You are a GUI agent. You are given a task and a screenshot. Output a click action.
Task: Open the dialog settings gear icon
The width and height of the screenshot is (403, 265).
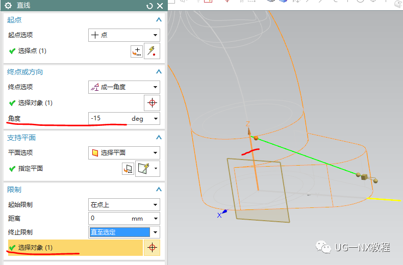pyautogui.click(x=8, y=6)
